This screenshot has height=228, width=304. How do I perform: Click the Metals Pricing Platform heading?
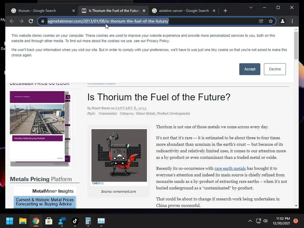pyautogui.click(x=41, y=179)
